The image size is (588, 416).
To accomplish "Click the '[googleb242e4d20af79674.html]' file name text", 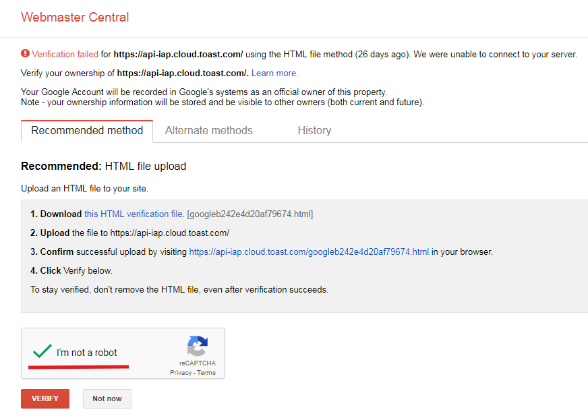I will (x=250, y=214).
